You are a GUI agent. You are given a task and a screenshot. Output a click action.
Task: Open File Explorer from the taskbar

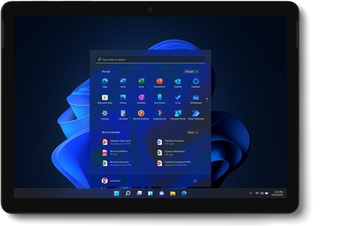tap(173, 193)
